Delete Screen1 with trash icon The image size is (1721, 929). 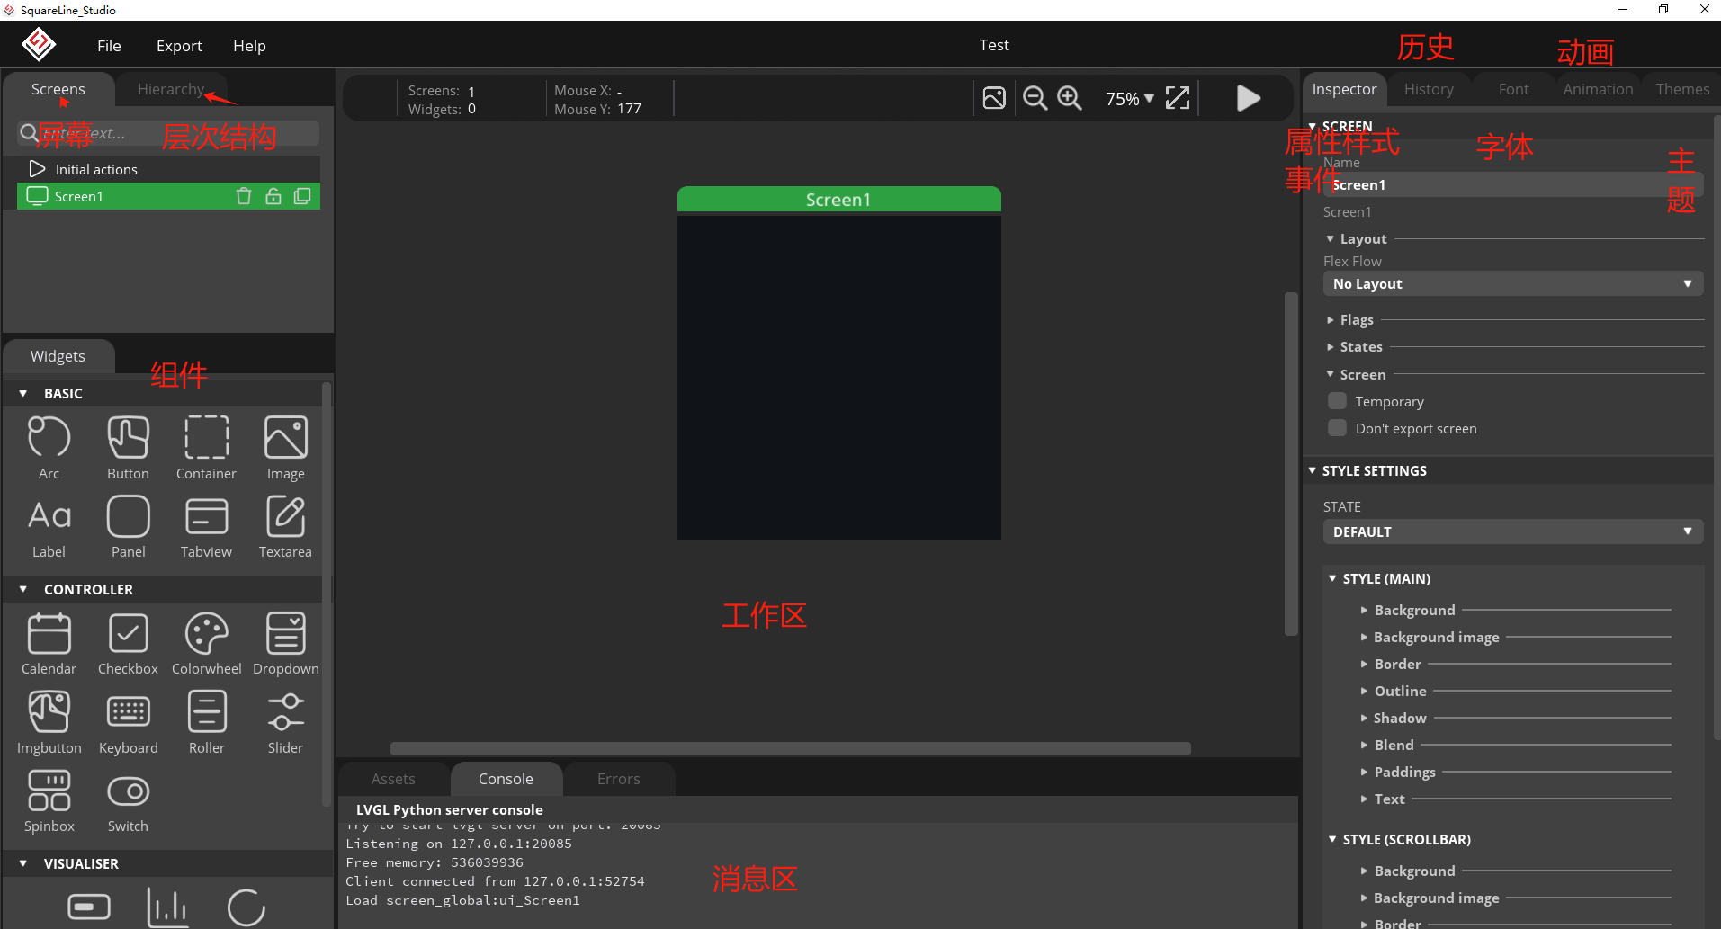pos(243,196)
